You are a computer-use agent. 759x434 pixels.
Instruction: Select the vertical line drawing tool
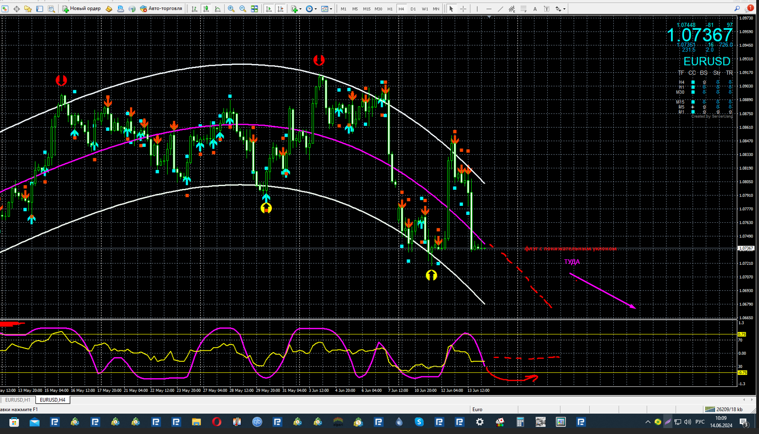pyautogui.click(x=477, y=9)
